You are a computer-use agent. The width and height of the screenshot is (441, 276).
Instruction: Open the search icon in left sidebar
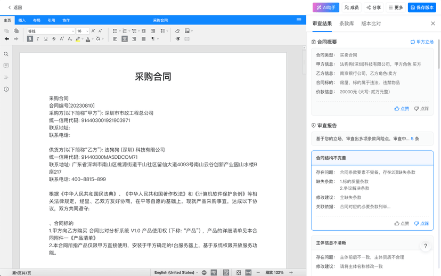point(6,54)
